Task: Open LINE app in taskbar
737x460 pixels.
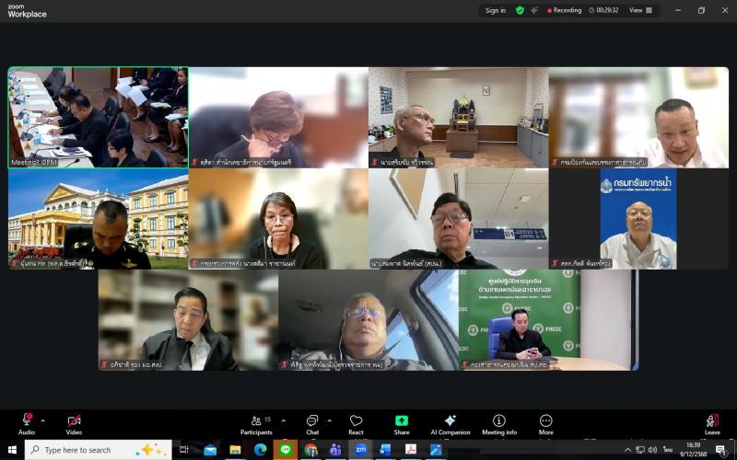Action: tap(286, 450)
